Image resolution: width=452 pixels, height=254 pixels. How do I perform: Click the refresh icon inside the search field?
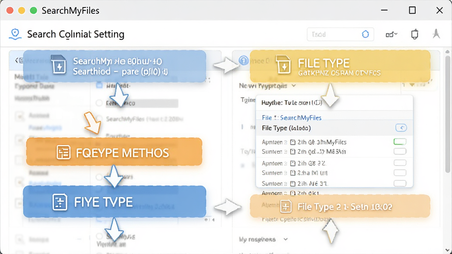click(x=365, y=34)
